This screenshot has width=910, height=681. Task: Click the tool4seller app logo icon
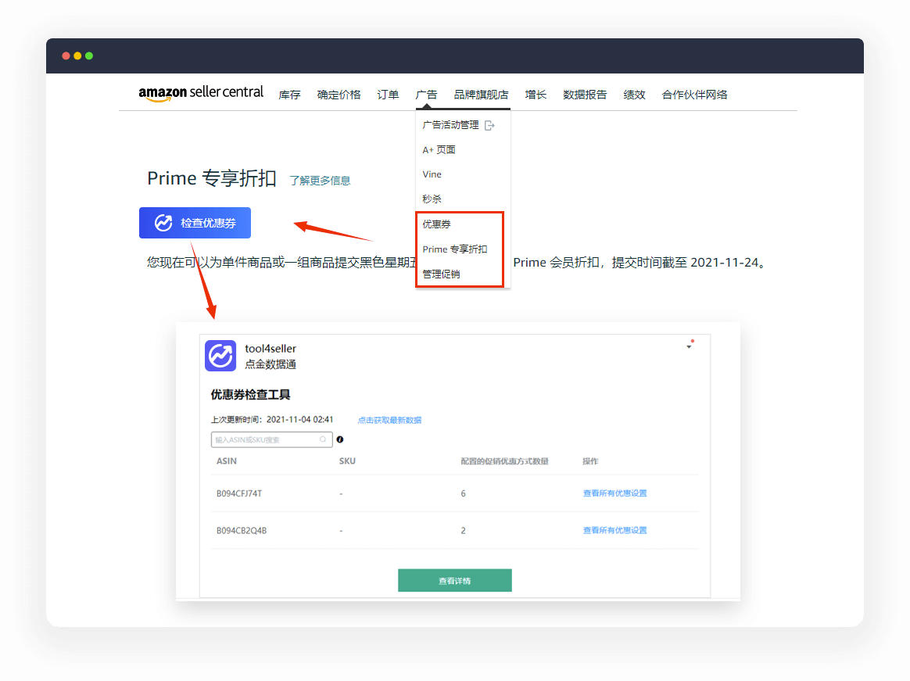[220, 355]
